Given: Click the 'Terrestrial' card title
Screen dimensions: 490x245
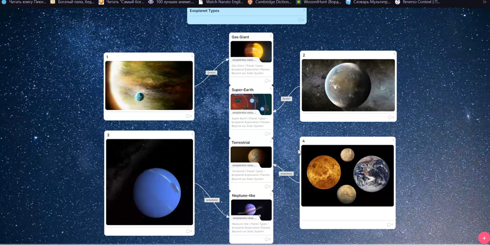Looking at the screenshot, I should (x=241, y=142).
